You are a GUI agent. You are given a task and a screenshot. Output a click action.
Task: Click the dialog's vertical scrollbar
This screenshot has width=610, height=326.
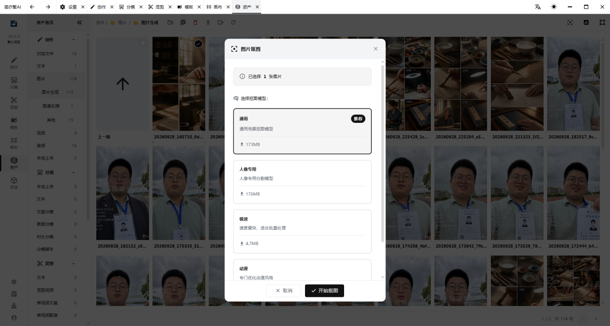pos(382,153)
